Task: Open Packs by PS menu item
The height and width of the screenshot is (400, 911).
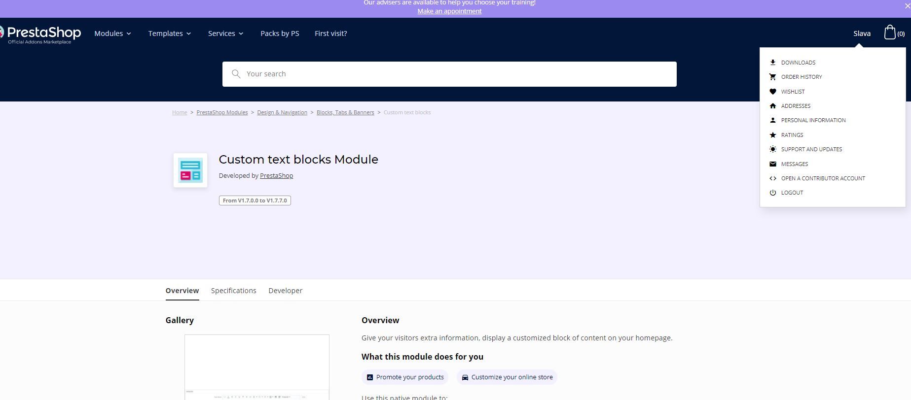Action: point(280,33)
